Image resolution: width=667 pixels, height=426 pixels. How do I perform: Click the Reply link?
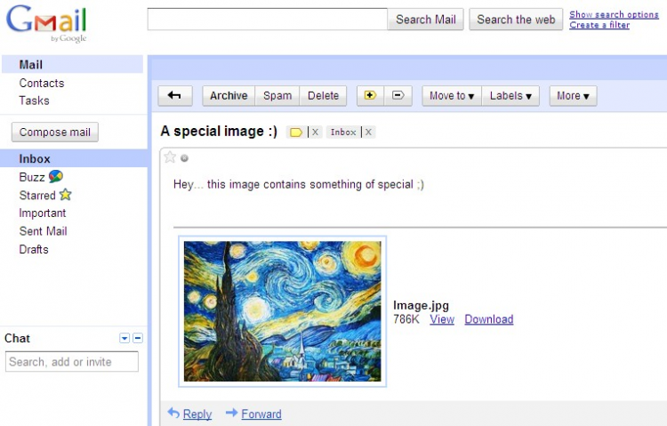click(197, 414)
